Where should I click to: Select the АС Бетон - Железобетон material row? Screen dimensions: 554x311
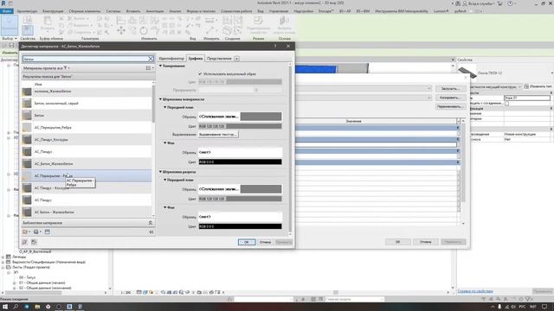[x=87, y=212]
